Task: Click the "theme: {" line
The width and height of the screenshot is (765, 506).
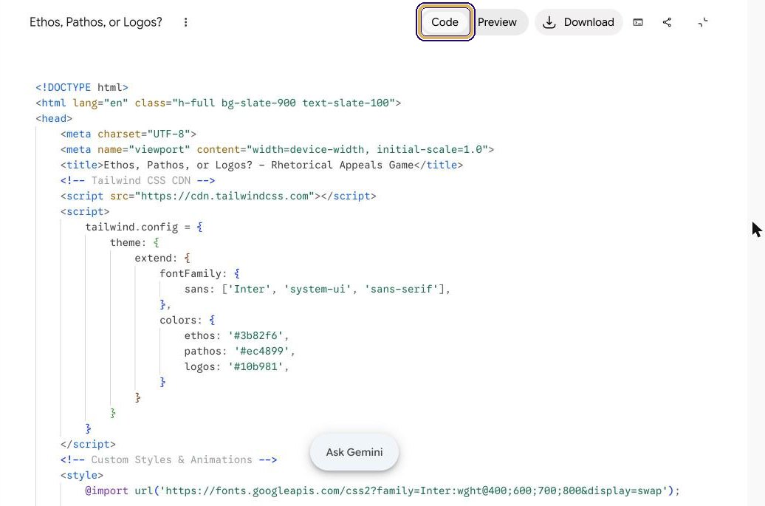Action: [134, 242]
